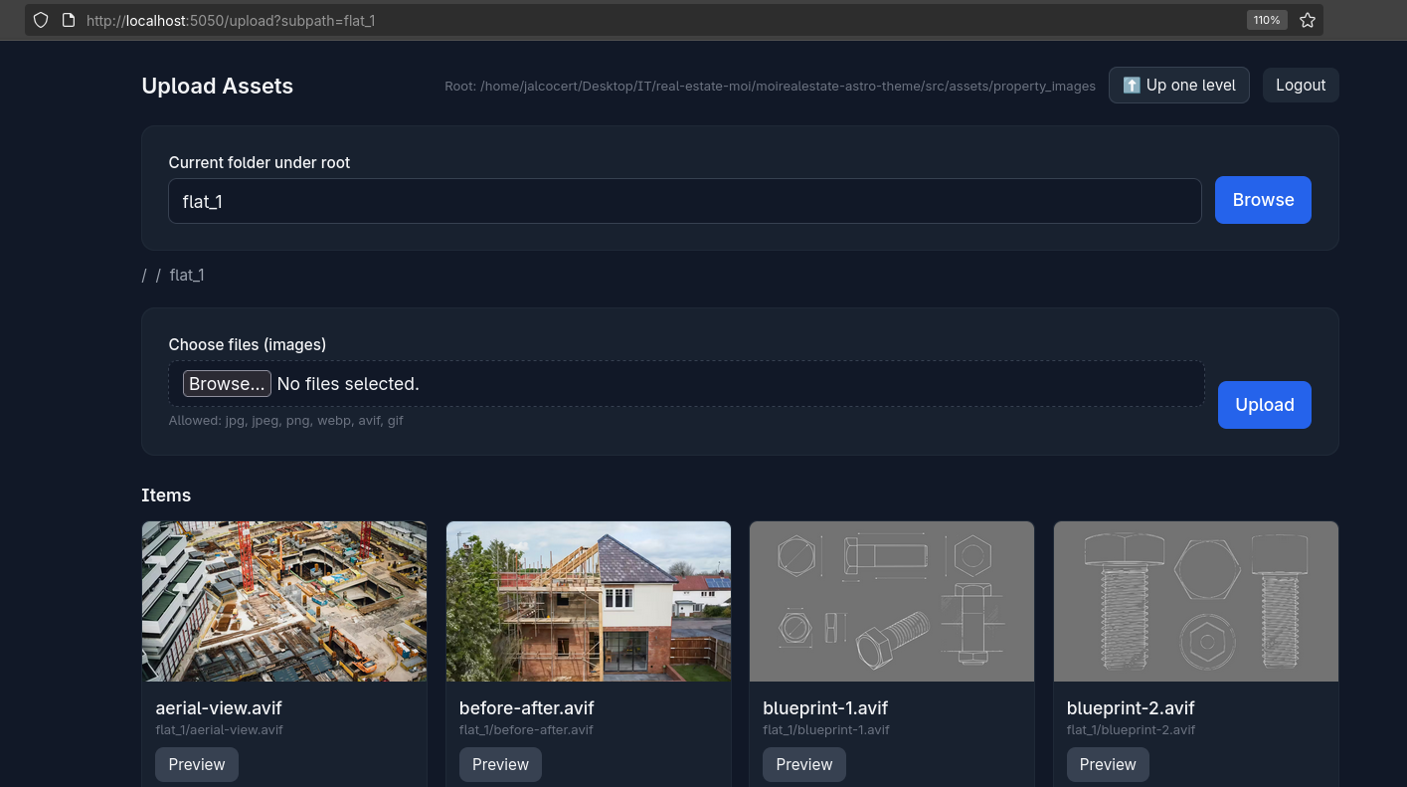Click the Upload Assets heading
The image size is (1407, 787).
(218, 86)
